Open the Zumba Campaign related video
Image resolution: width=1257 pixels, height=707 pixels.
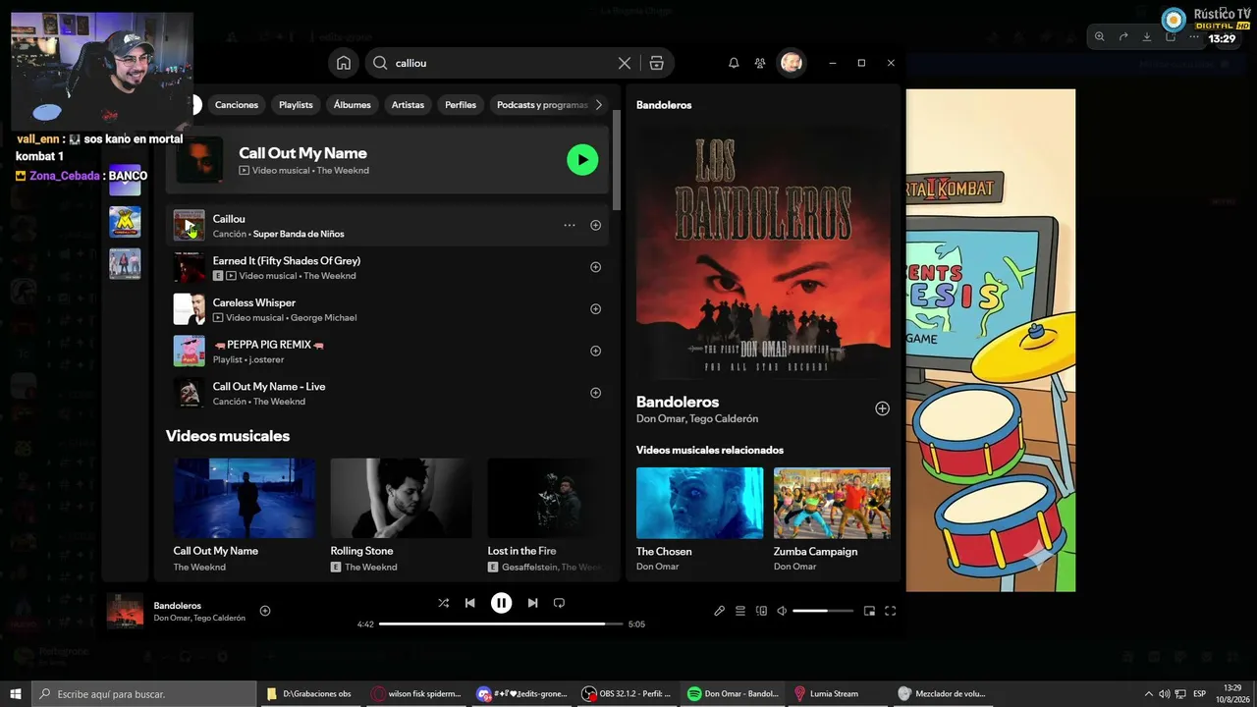832,503
